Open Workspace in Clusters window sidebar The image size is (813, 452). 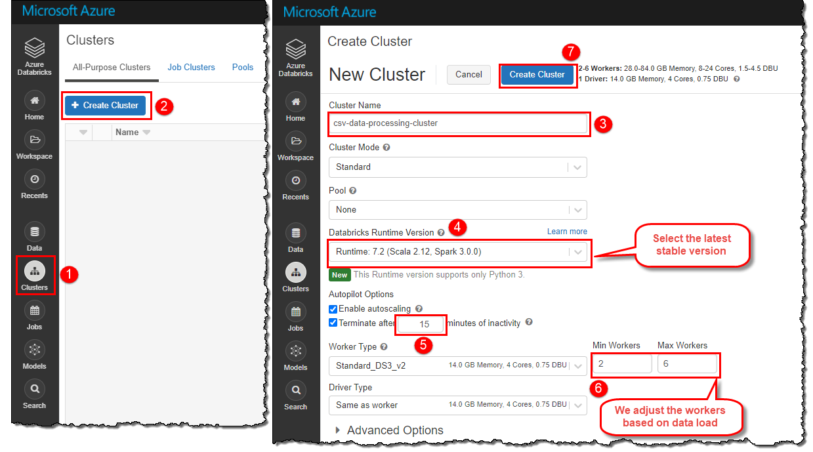pos(34,145)
